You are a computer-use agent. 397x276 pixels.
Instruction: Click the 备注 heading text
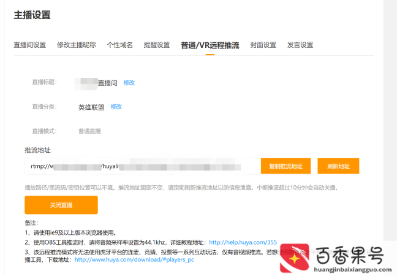coord(31,223)
